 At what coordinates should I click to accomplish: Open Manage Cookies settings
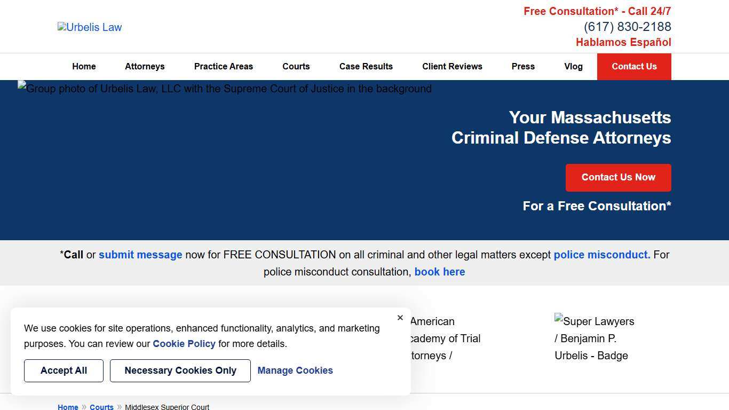295,370
